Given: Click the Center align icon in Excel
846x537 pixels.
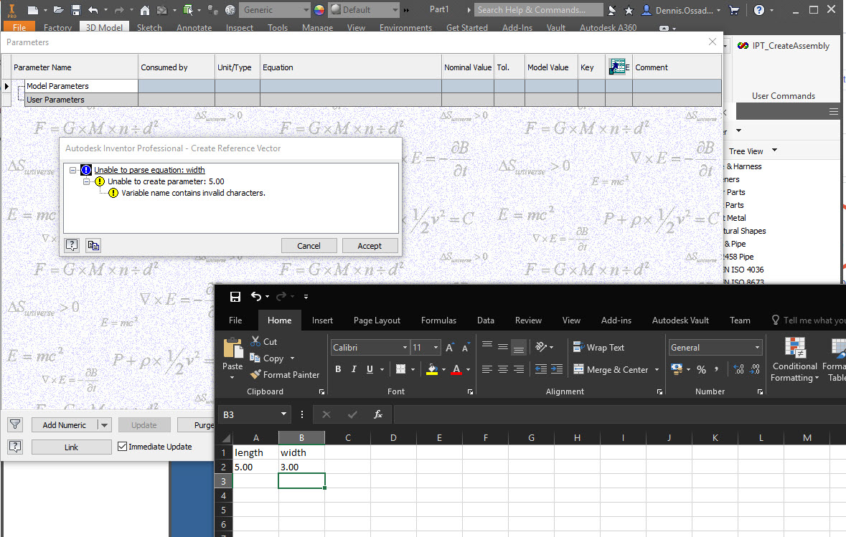Looking at the screenshot, I should tap(503, 369).
